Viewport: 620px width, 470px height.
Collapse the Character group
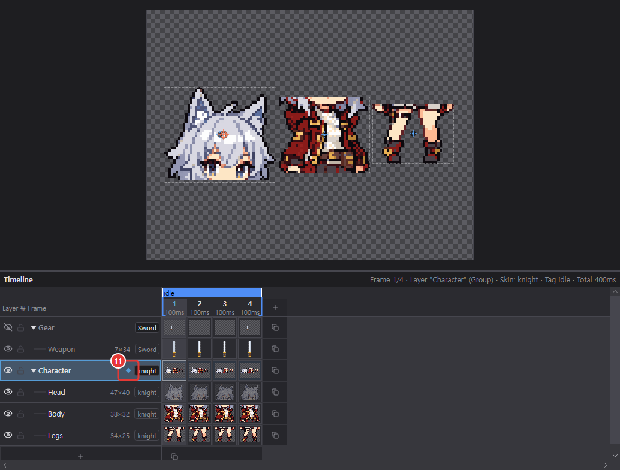click(x=34, y=370)
